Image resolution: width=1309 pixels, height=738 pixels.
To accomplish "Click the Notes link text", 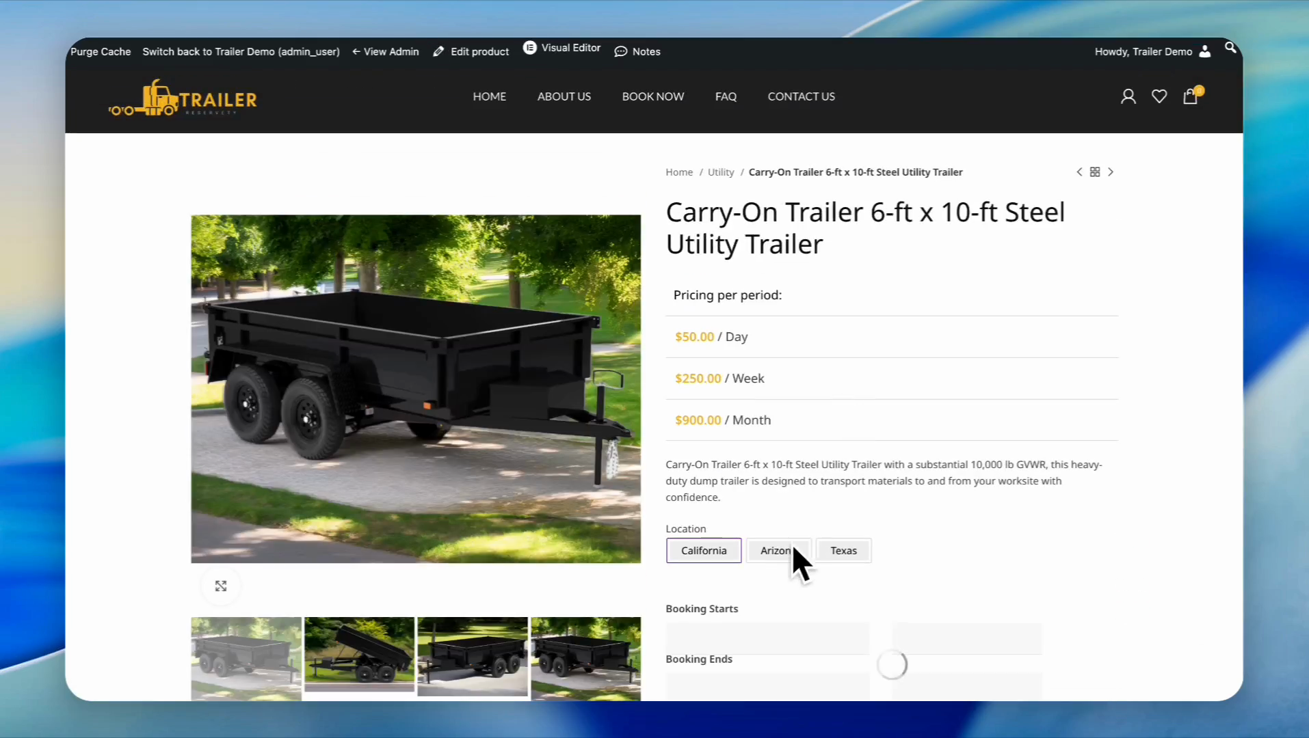I will [x=646, y=52].
